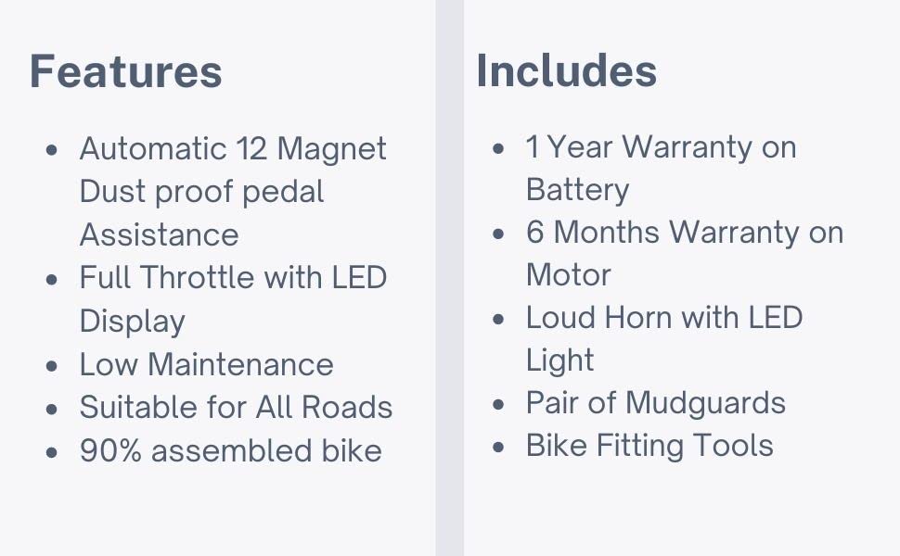Select the 90% assembled bike text

coord(230,450)
